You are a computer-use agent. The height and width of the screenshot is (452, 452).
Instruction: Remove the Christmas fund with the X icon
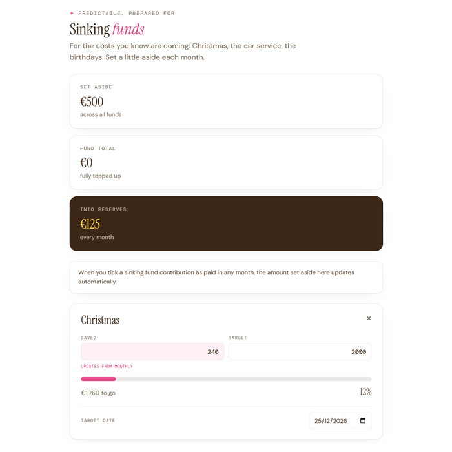coord(369,318)
